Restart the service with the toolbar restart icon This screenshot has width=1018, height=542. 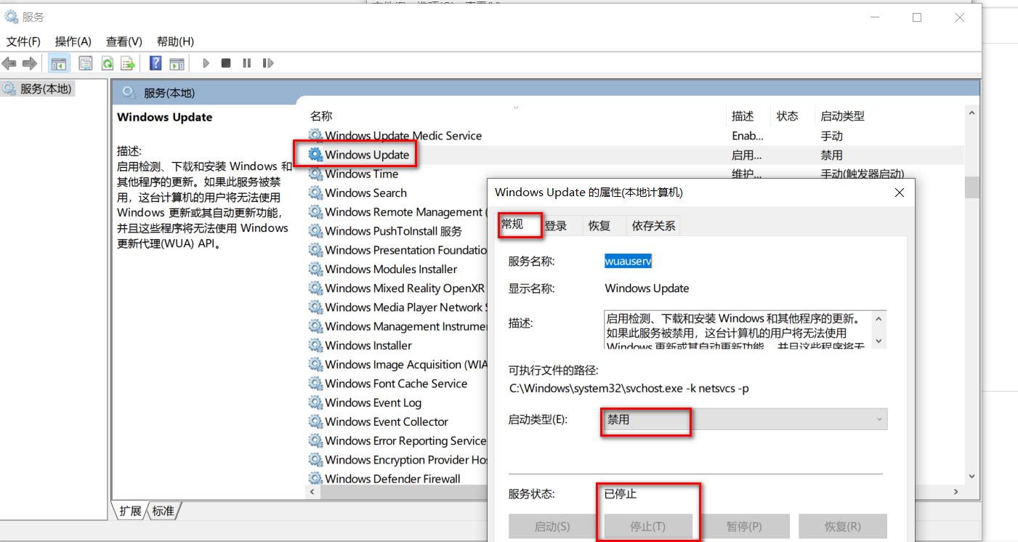268,63
